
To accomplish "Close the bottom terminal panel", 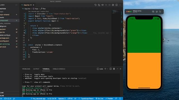I will [121, 69].
